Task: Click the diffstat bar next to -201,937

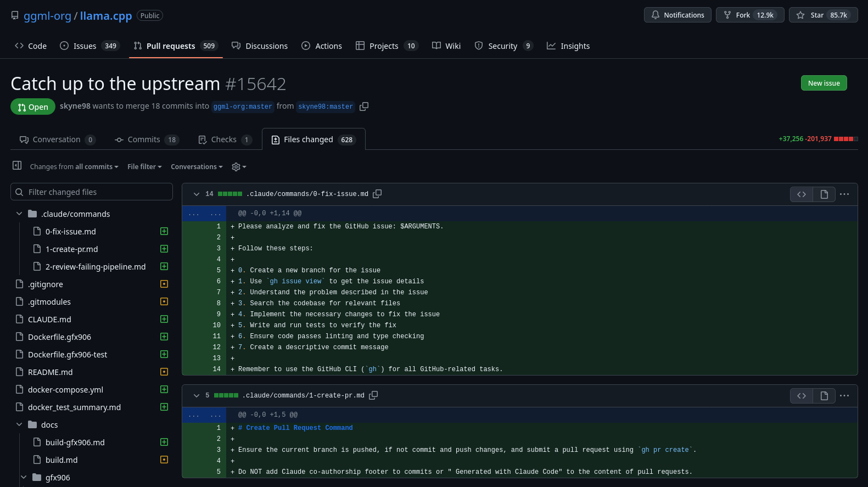Action: point(846,139)
